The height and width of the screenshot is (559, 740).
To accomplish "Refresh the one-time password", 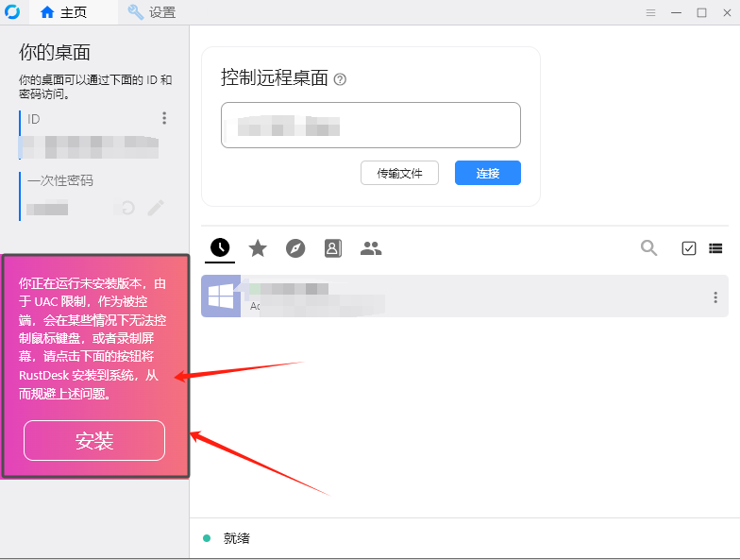I will pyautogui.click(x=127, y=208).
